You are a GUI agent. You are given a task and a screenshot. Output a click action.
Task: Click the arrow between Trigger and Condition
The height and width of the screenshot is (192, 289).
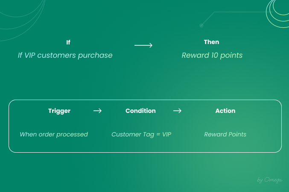[97, 111]
